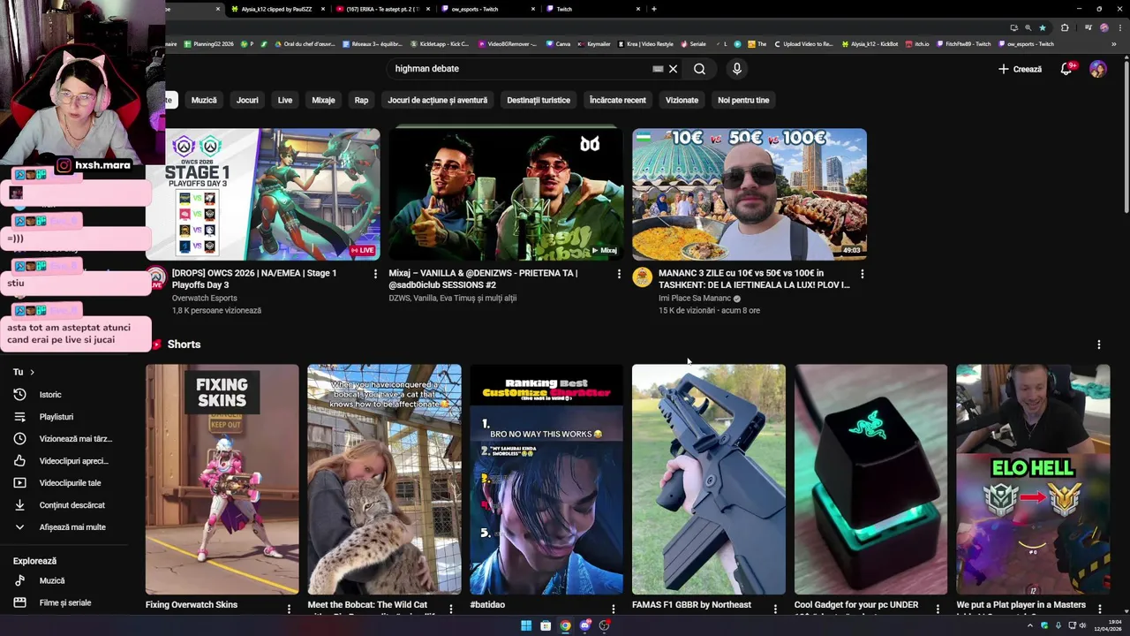Expand the Tu section chevron
The image size is (1130, 636).
tap(32, 372)
